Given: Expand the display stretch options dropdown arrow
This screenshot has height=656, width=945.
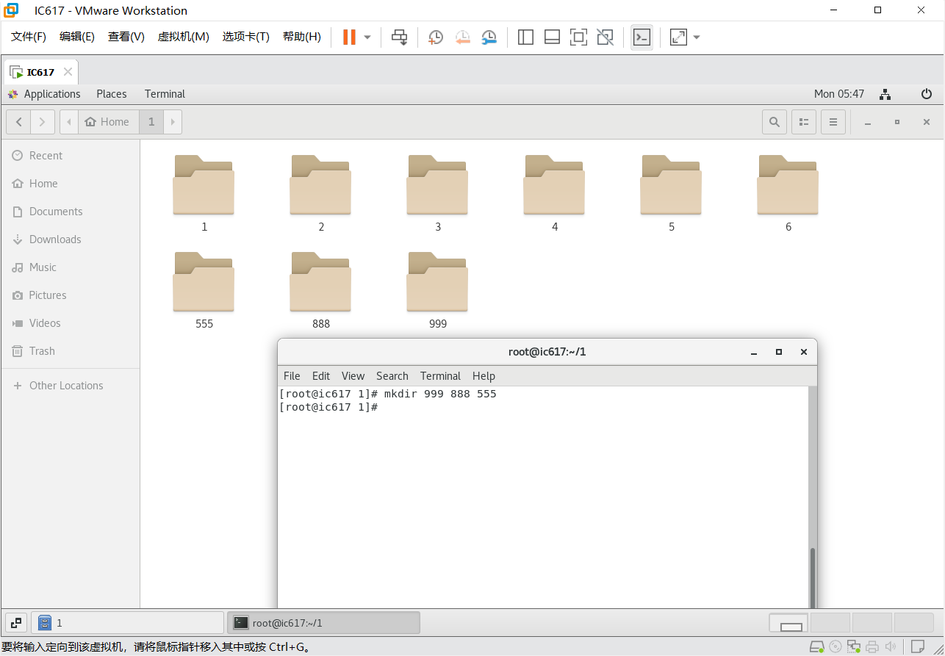Looking at the screenshot, I should [x=697, y=37].
